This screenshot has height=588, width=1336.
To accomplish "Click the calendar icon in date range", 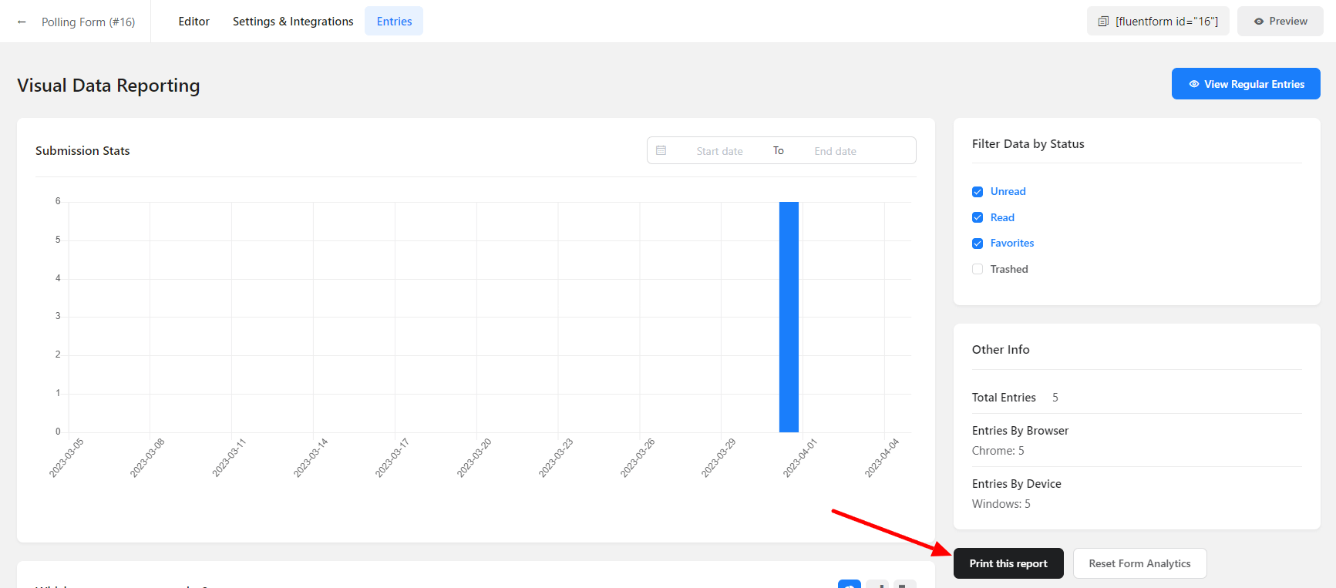I will [661, 151].
